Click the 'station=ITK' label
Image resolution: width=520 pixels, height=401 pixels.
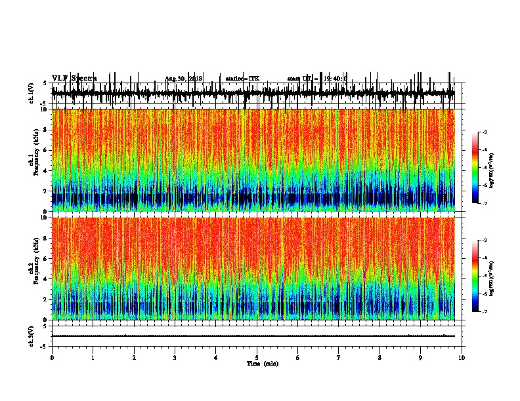(x=242, y=79)
